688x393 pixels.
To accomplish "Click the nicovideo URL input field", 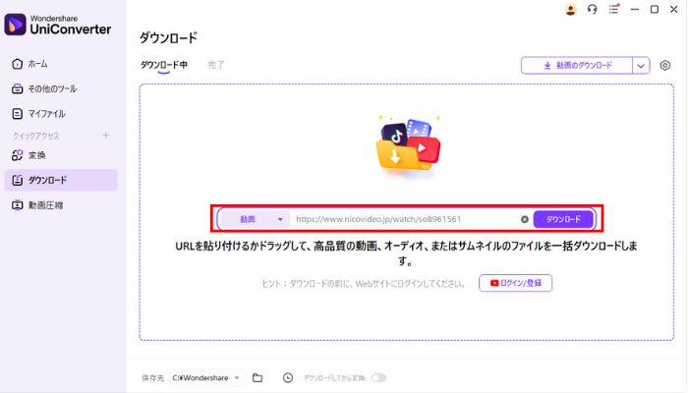I will pyautogui.click(x=406, y=219).
